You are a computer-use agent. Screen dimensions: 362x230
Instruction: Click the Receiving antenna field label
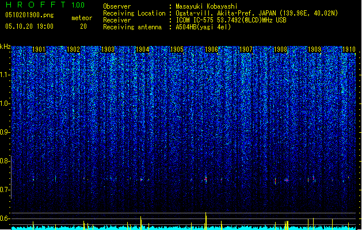(x=132, y=27)
